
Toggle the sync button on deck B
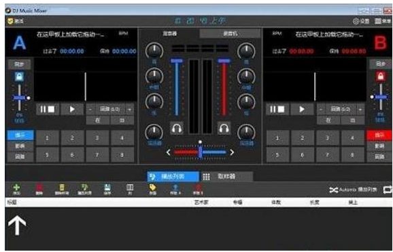tap(381, 64)
